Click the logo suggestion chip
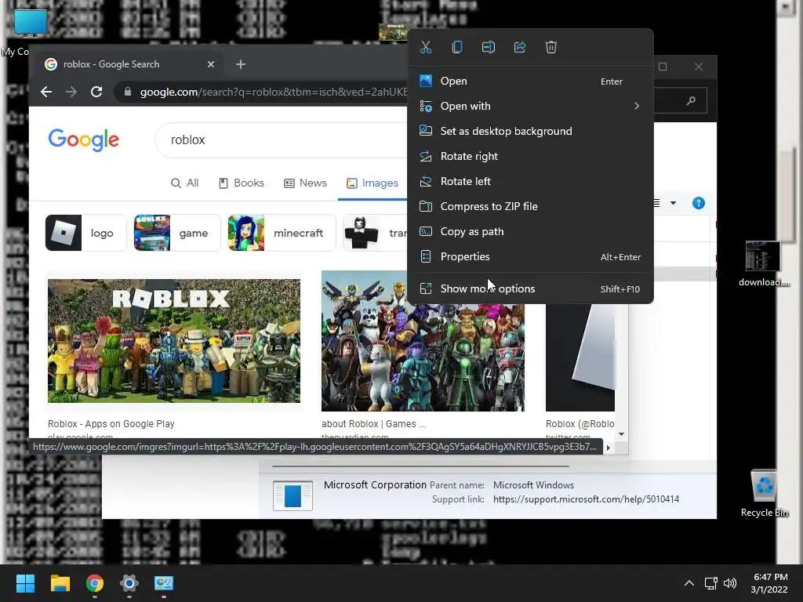The height and width of the screenshot is (602, 803). point(86,233)
